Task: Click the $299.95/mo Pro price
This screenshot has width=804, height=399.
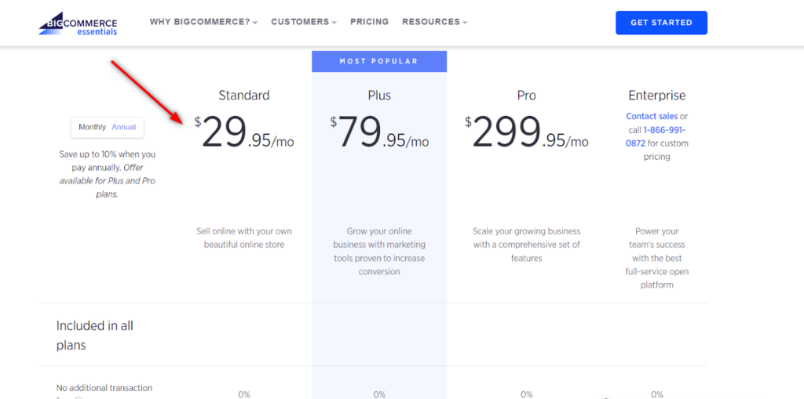Action: pos(527,132)
